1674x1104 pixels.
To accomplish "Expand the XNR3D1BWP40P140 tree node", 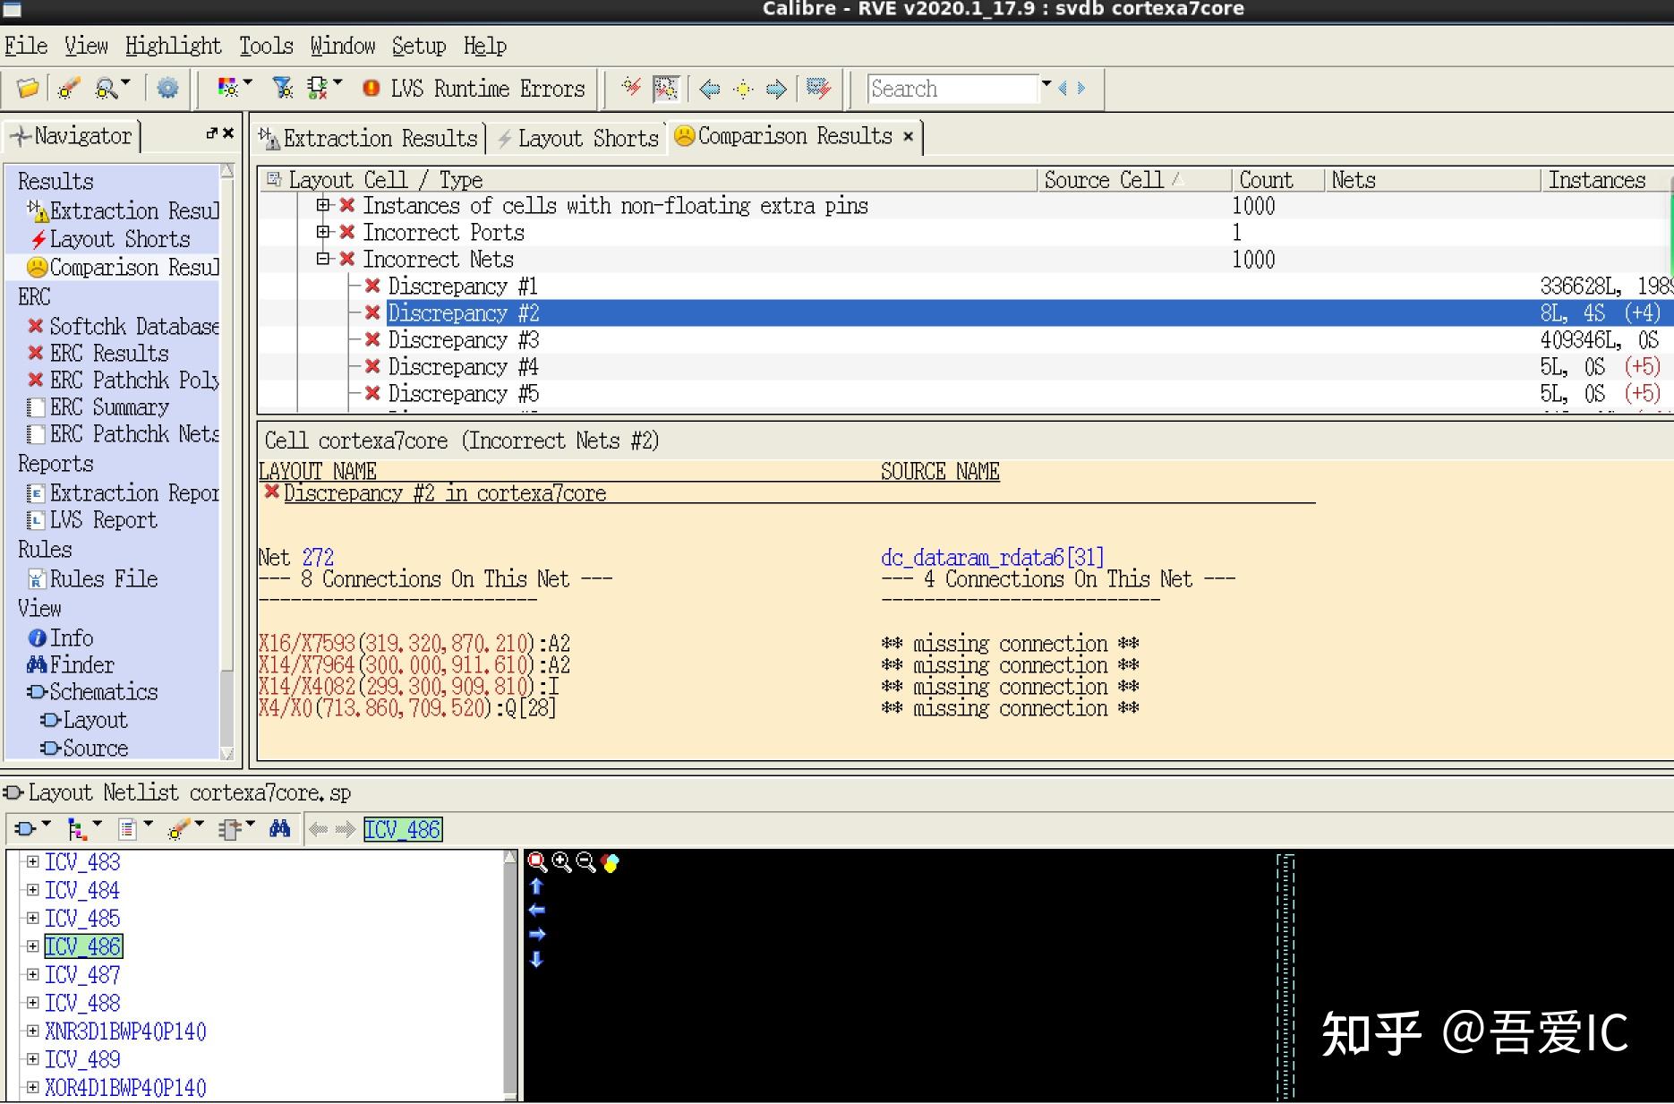I will pyautogui.click(x=33, y=1031).
